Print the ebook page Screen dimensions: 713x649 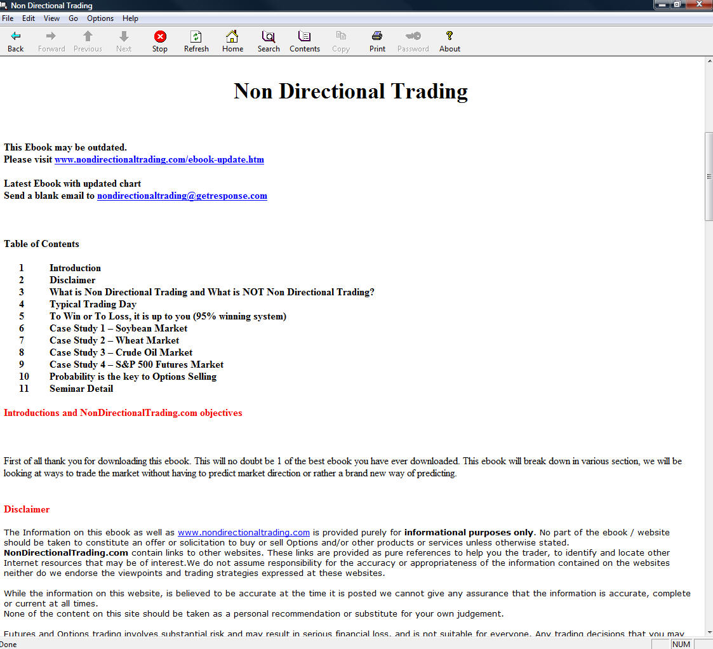click(x=377, y=41)
